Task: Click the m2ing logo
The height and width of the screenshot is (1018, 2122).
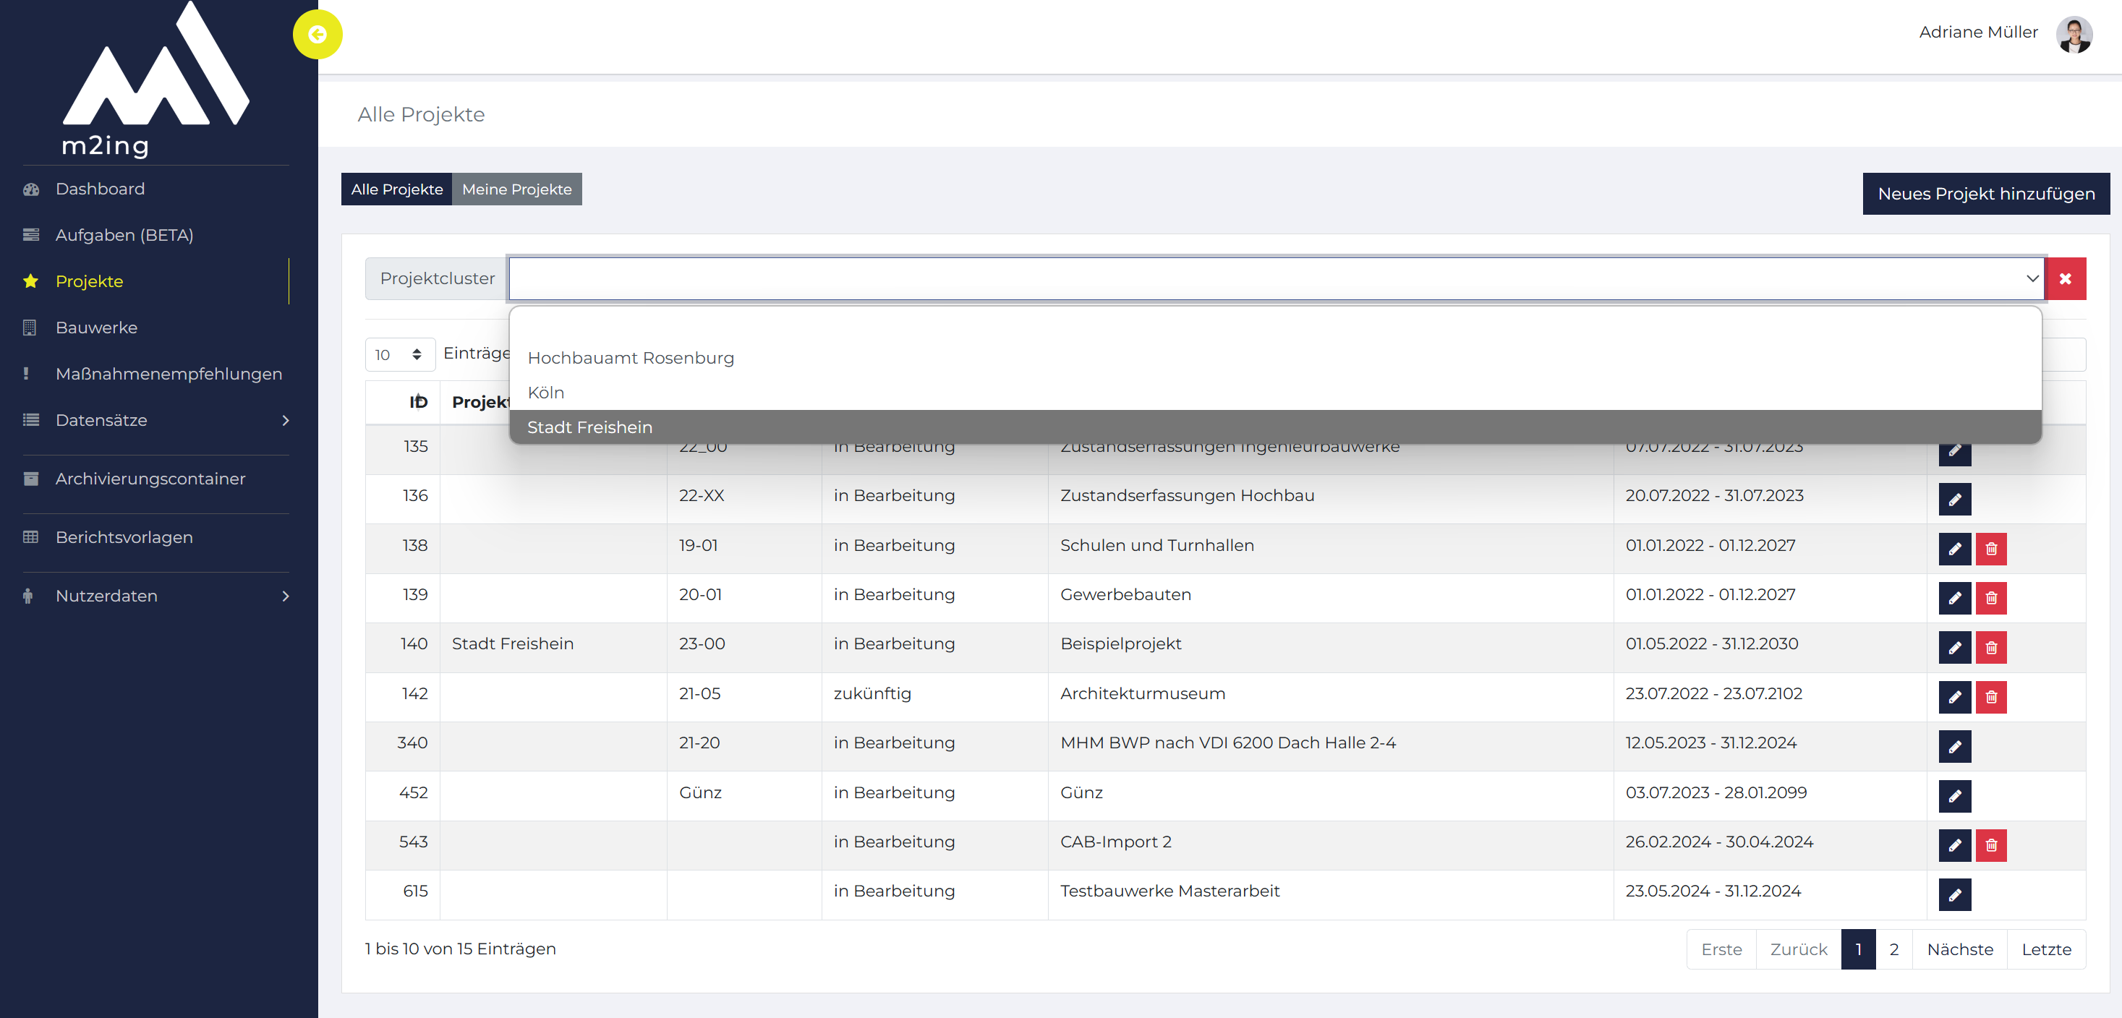Action: (155, 79)
